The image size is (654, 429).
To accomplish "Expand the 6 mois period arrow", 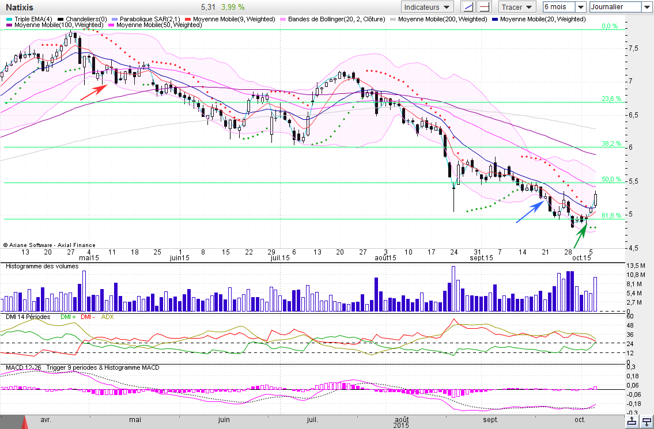I will (x=581, y=7).
